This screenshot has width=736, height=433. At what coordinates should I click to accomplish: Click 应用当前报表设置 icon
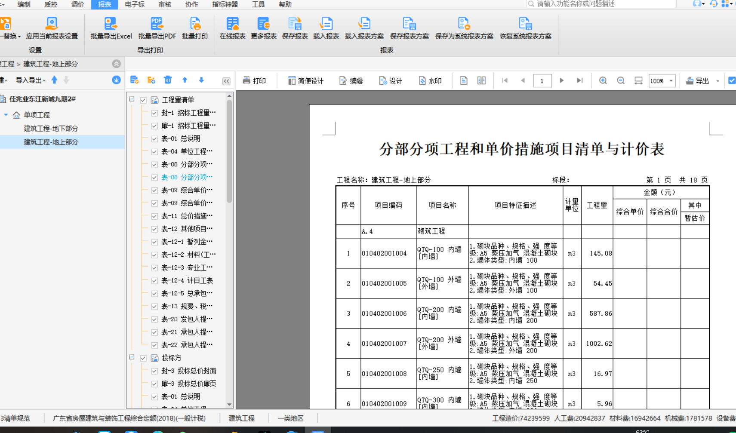pyautogui.click(x=52, y=23)
